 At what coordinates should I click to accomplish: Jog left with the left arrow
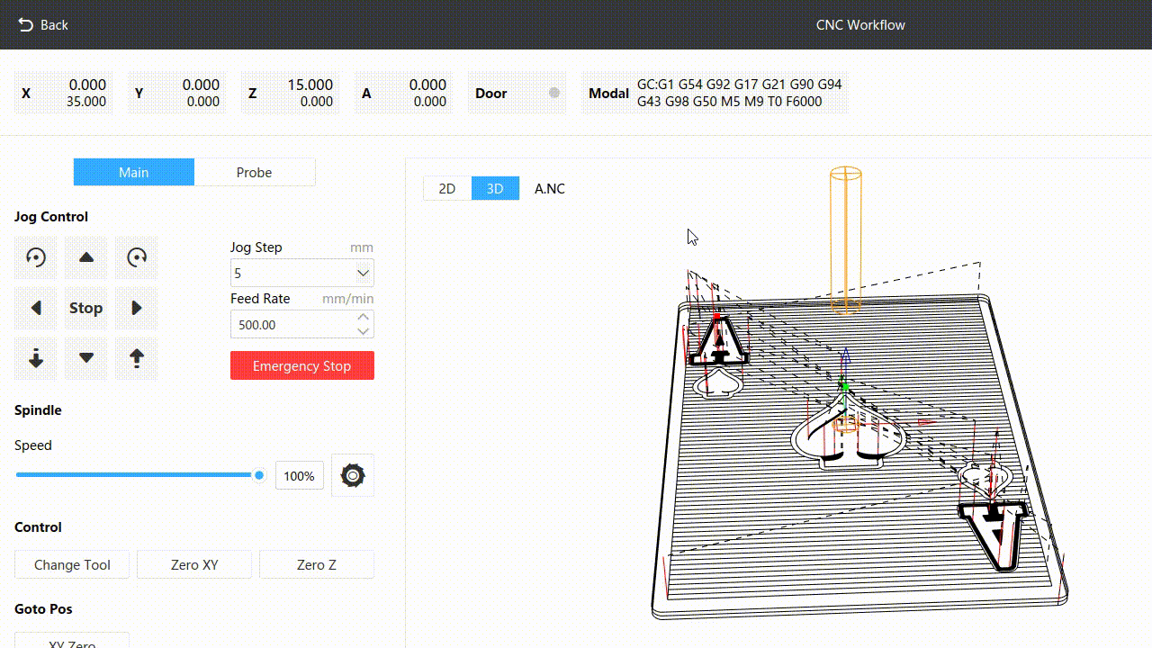36,308
